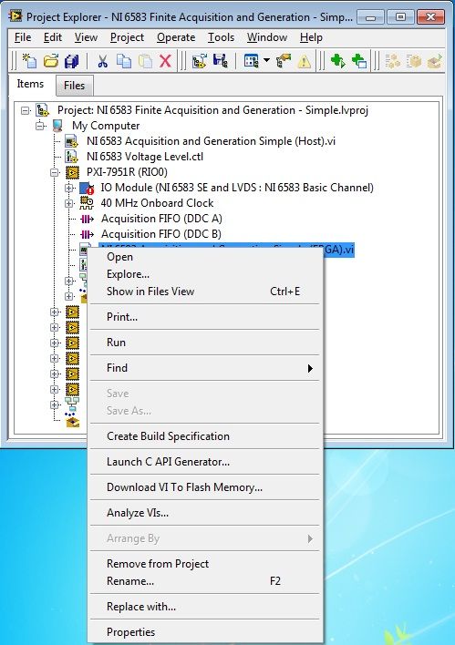The height and width of the screenshot is (645, 455).
Task: Choose Rename... from context menu
Action: (204, 581)
